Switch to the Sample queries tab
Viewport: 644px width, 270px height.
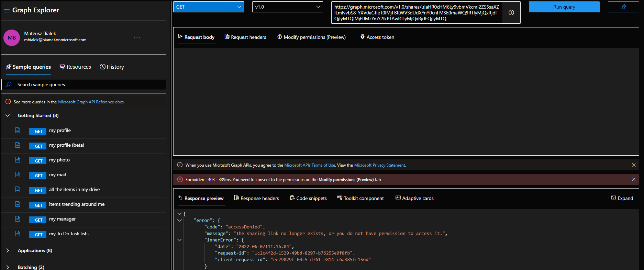pyautogui.click(x=28, y=67)
